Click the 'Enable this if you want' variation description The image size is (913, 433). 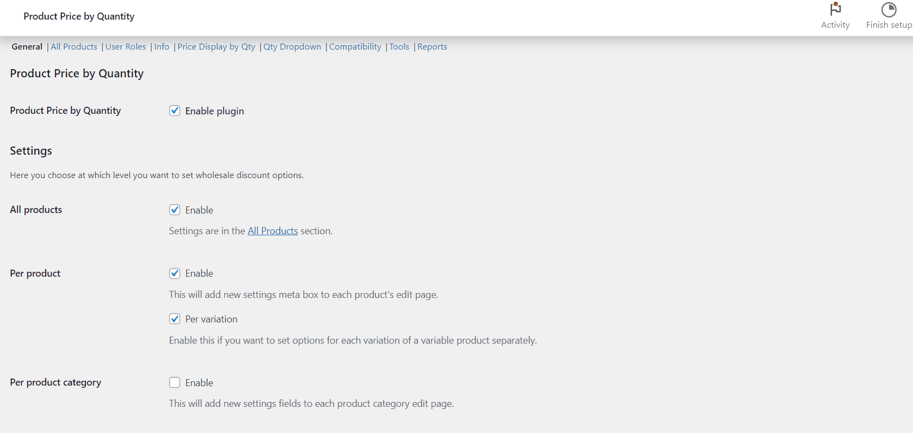point(353,340)
